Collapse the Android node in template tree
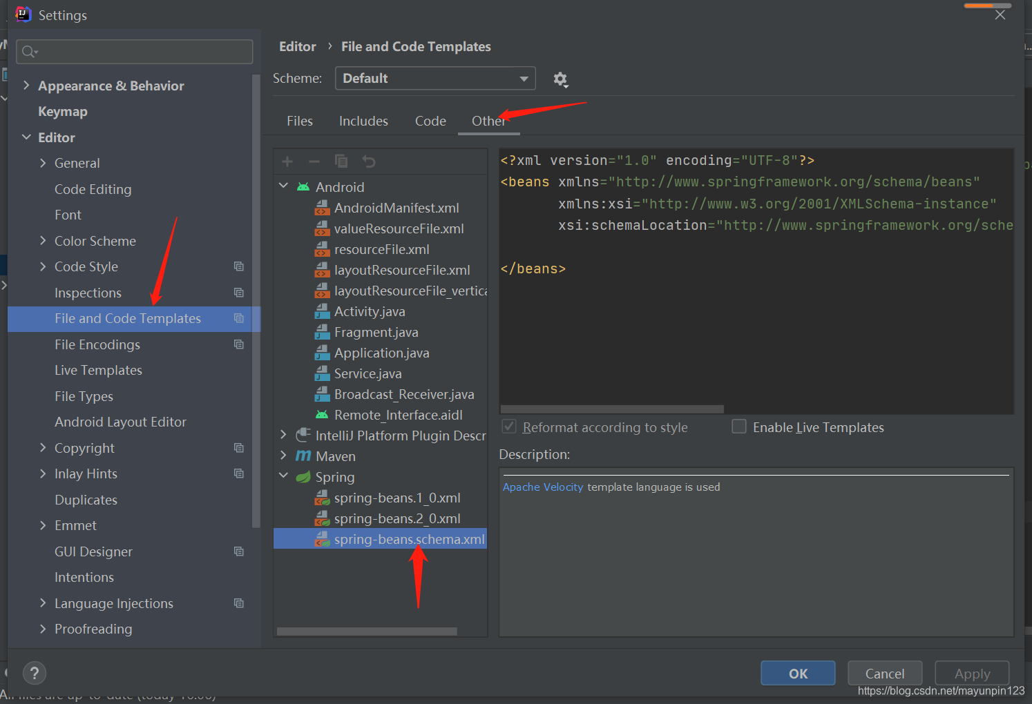The image size is (1032, 704). (x=283, y=186)
